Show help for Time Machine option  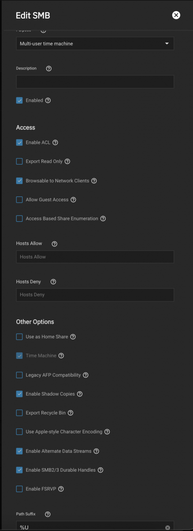(x=61, y=356)
